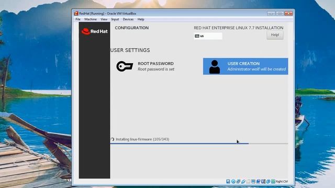
Task: Click the hard disk activity status icon
Action: 228,181
